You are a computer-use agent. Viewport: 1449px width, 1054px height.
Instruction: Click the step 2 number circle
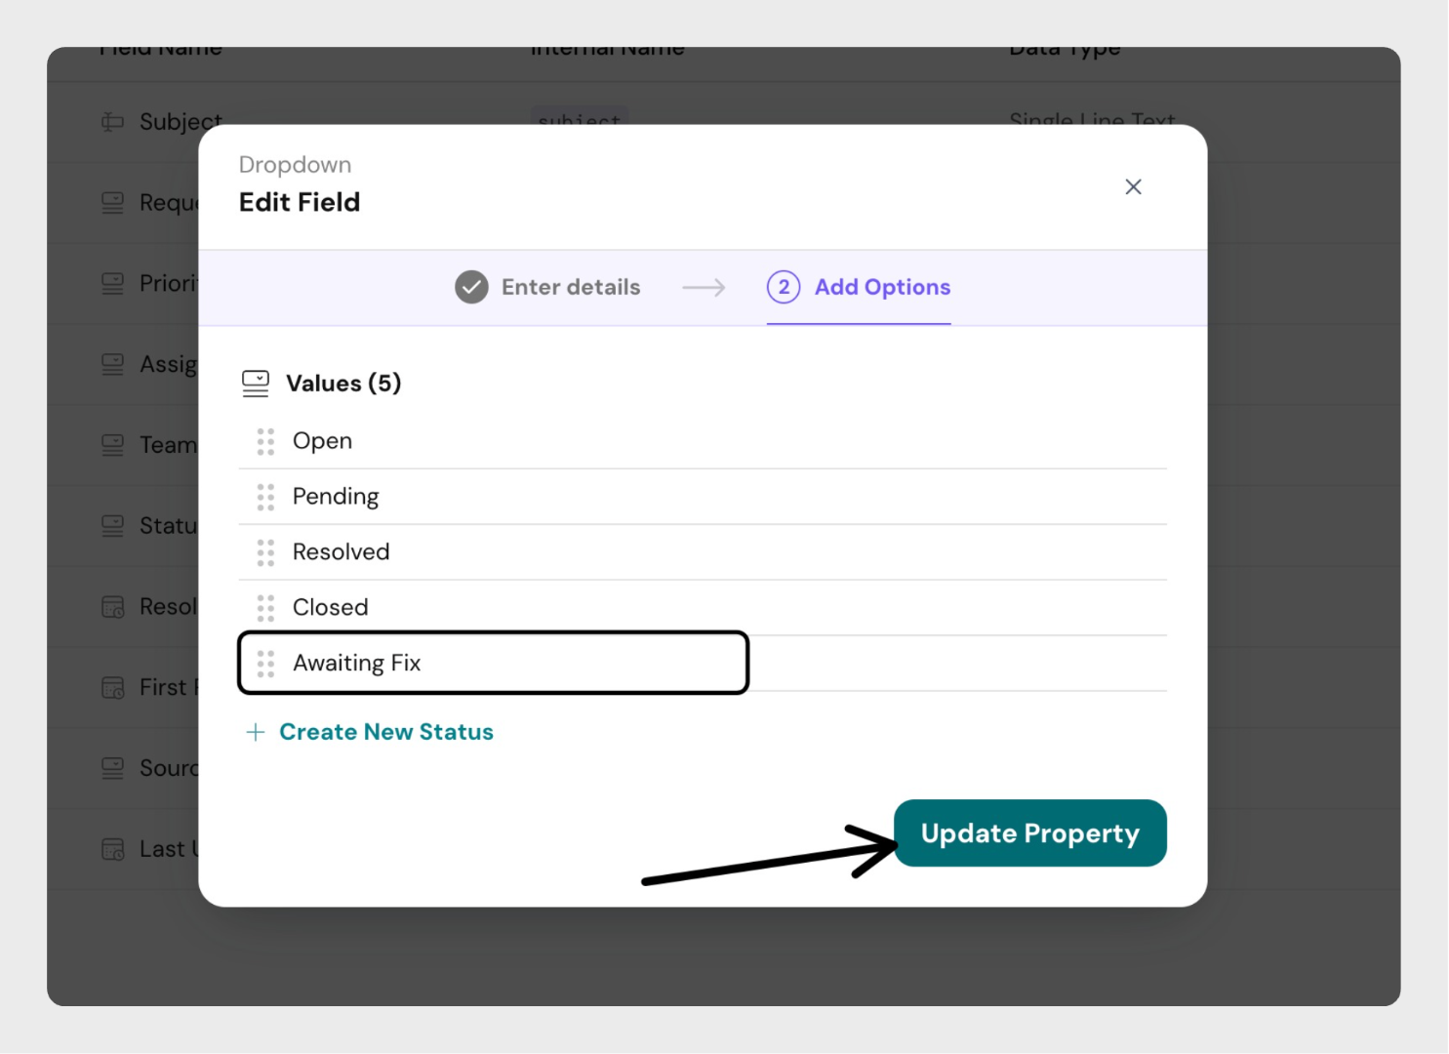(x=784, y=287)
